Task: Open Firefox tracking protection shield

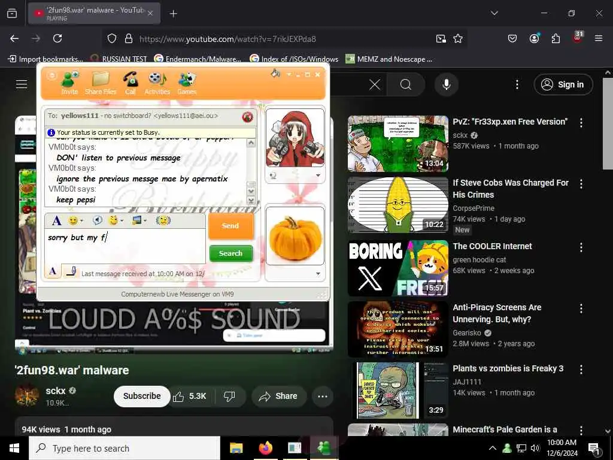Action: (x=112, y=38)
